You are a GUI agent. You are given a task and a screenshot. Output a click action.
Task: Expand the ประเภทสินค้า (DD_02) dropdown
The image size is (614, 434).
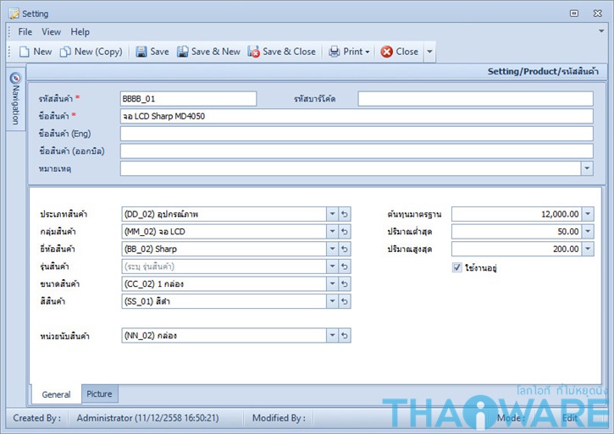[x=332, y=214]
